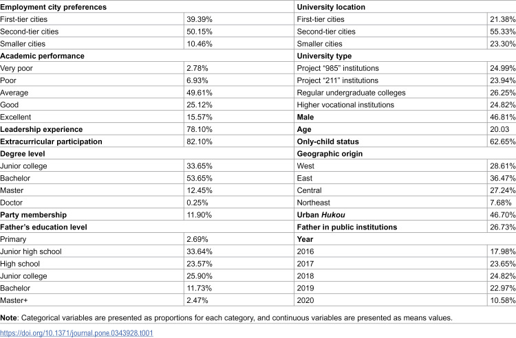Open the doi.org journal link
516x338 pixels.
click(x=76, y=333)
